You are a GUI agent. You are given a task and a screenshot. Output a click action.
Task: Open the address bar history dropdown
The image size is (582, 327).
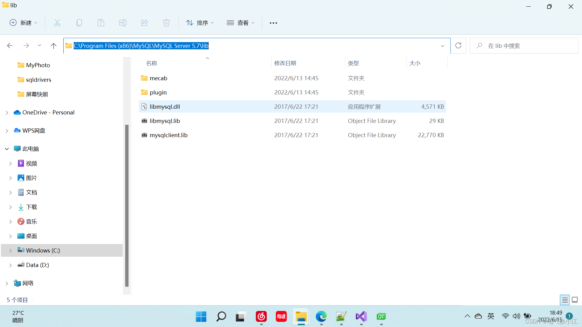point(442,46)
